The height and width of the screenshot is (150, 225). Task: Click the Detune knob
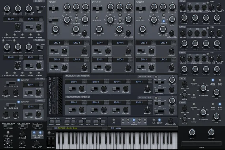click(22, 143)
